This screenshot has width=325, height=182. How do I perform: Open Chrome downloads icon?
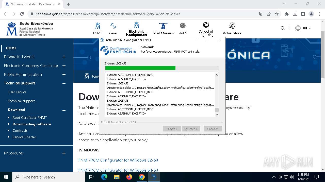(295, 14)
